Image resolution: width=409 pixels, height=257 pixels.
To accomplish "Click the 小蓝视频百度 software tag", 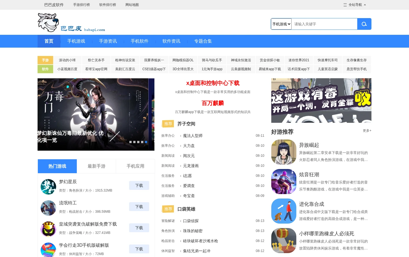I will (x=67, y=69).
